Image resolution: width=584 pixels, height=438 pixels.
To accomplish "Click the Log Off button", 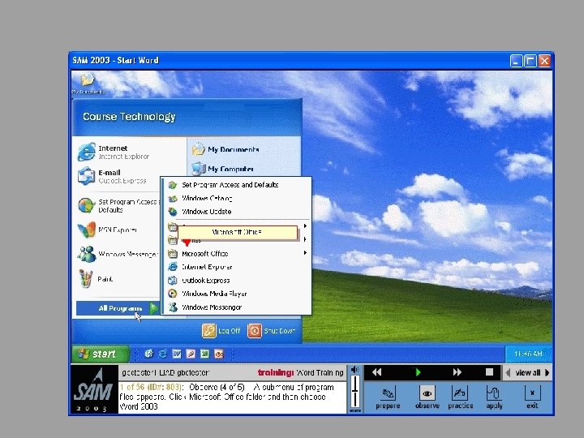I will point(221,330).
